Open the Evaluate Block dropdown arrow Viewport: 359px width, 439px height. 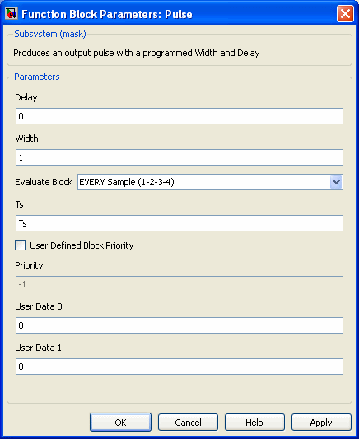[x=336, y=182]
